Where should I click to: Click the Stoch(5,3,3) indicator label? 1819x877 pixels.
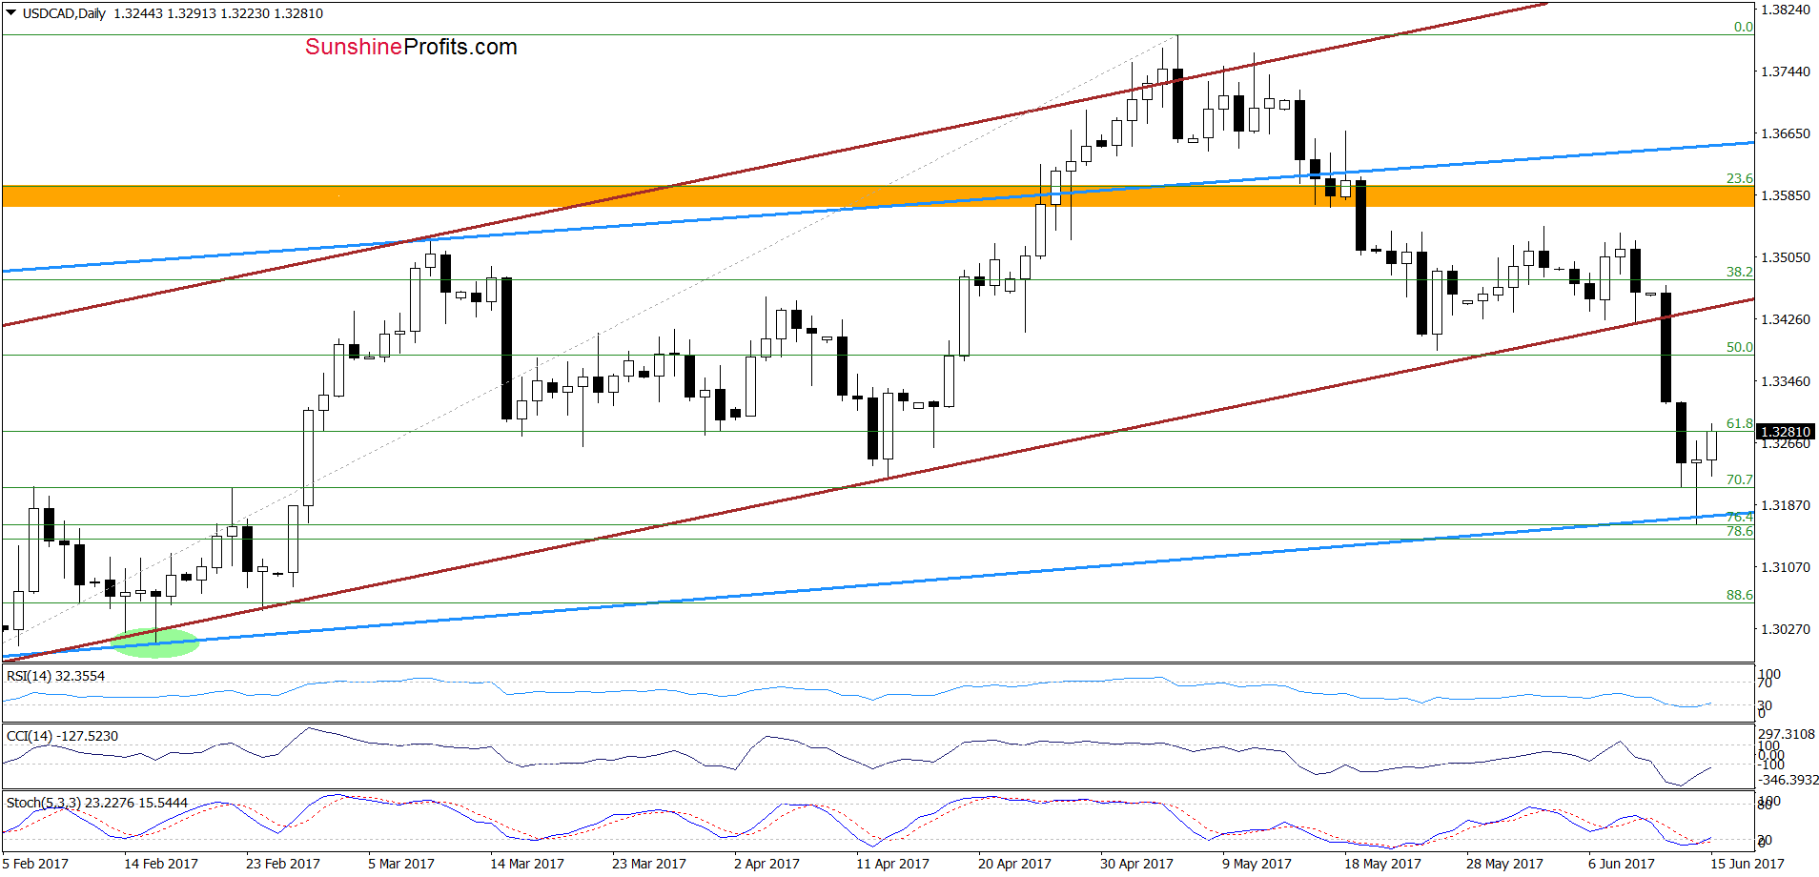[x=97, y=803]
